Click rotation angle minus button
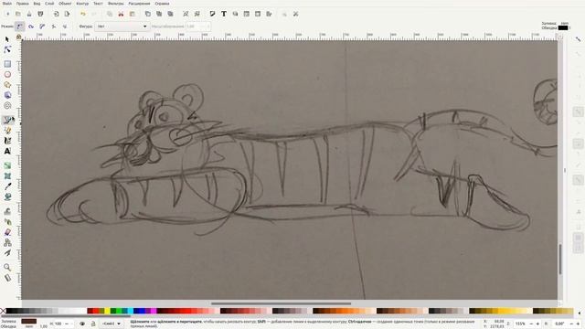The width and height of the screenshot is (585, 329). tap(571, 324)
